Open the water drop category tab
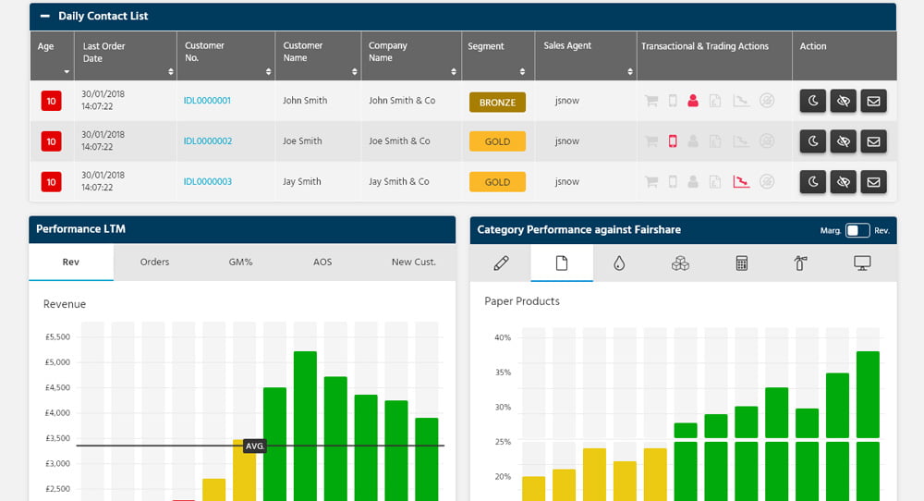 [619, 263]
